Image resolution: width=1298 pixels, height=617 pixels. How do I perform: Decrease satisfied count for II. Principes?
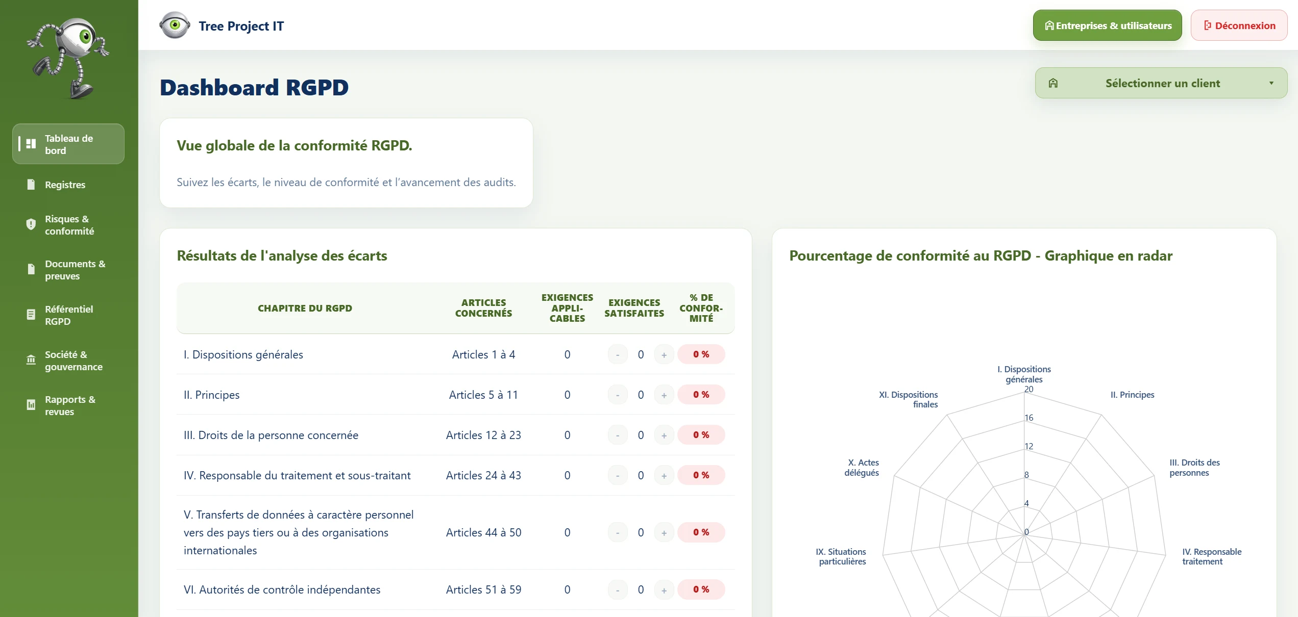(618, 395)
